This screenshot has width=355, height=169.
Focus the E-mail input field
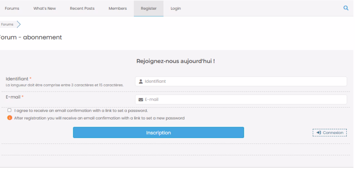[x=241, y=100]
